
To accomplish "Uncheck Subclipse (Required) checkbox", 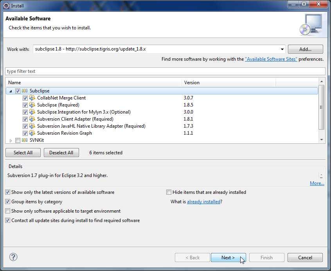I will point(25,105).
